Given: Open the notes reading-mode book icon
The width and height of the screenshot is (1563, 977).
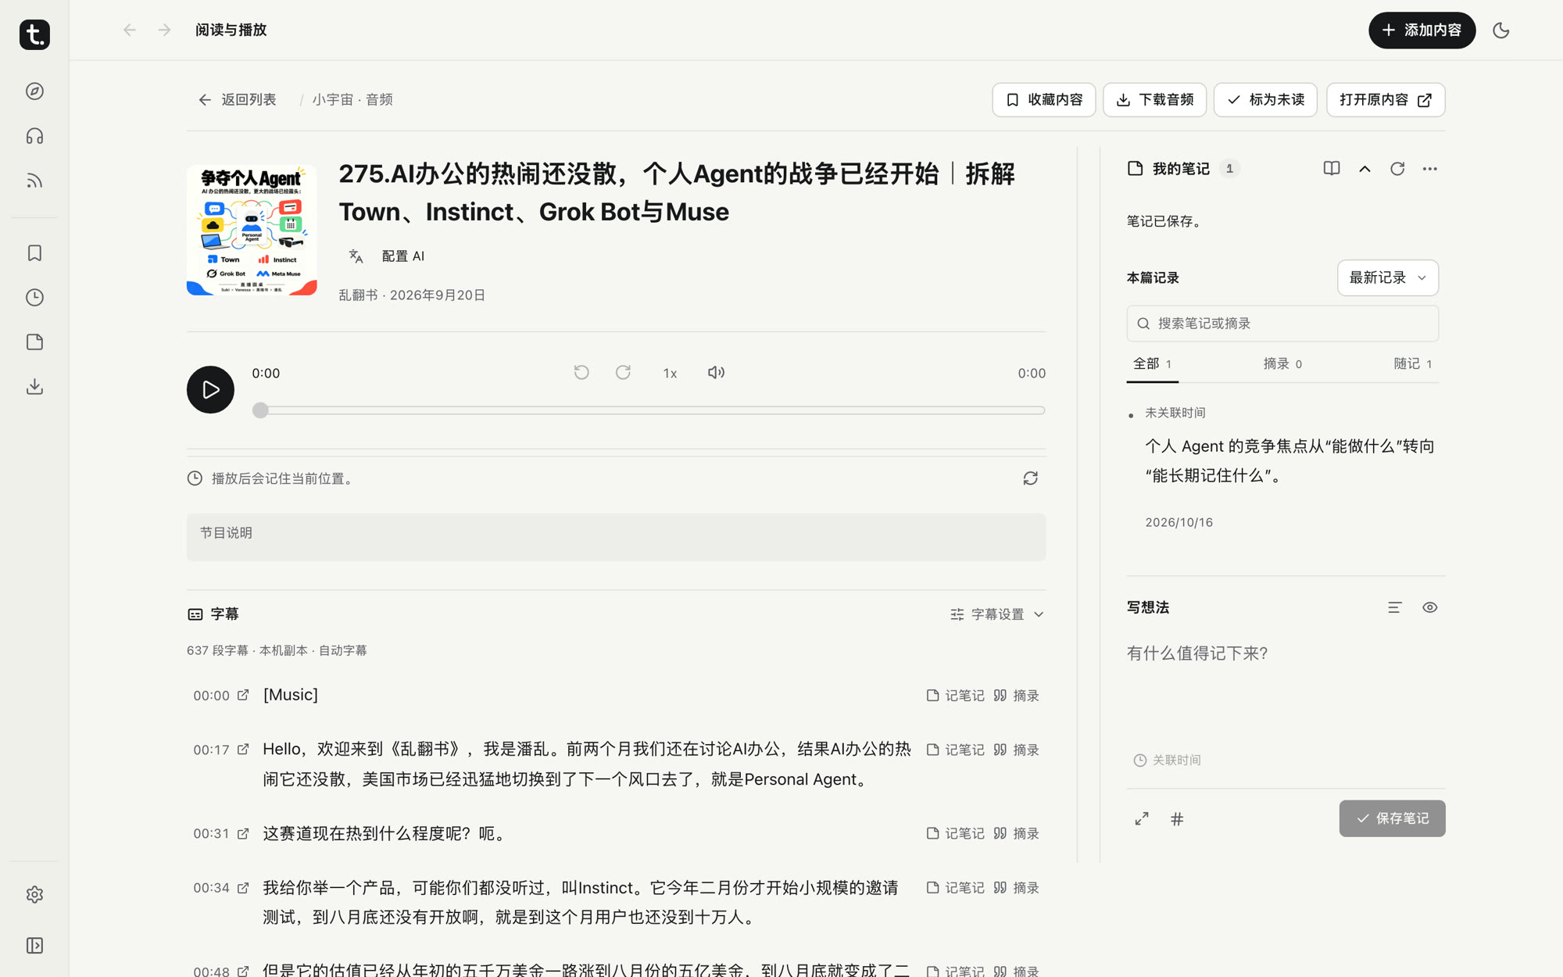Looking at the screenshot, I should pos(1332,169).
